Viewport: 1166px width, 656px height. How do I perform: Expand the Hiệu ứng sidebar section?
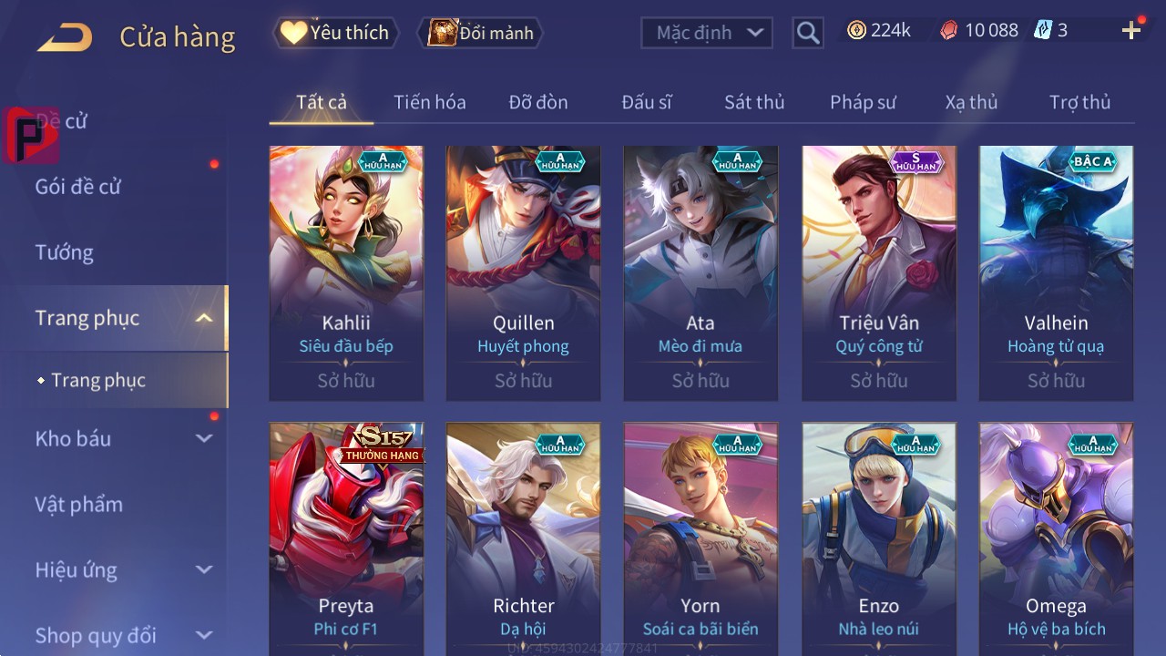204,569
